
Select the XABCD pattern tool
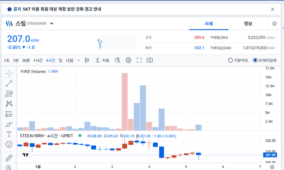coord(9,104)
